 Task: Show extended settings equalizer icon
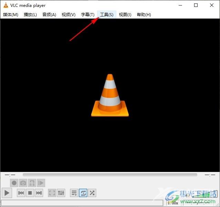61,193
